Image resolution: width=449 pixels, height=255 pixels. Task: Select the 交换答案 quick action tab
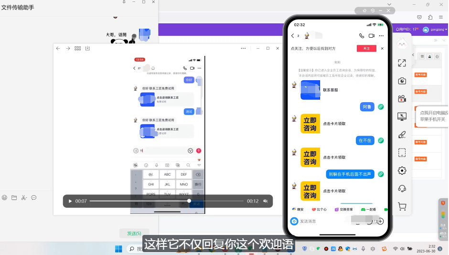pos(344,209)
